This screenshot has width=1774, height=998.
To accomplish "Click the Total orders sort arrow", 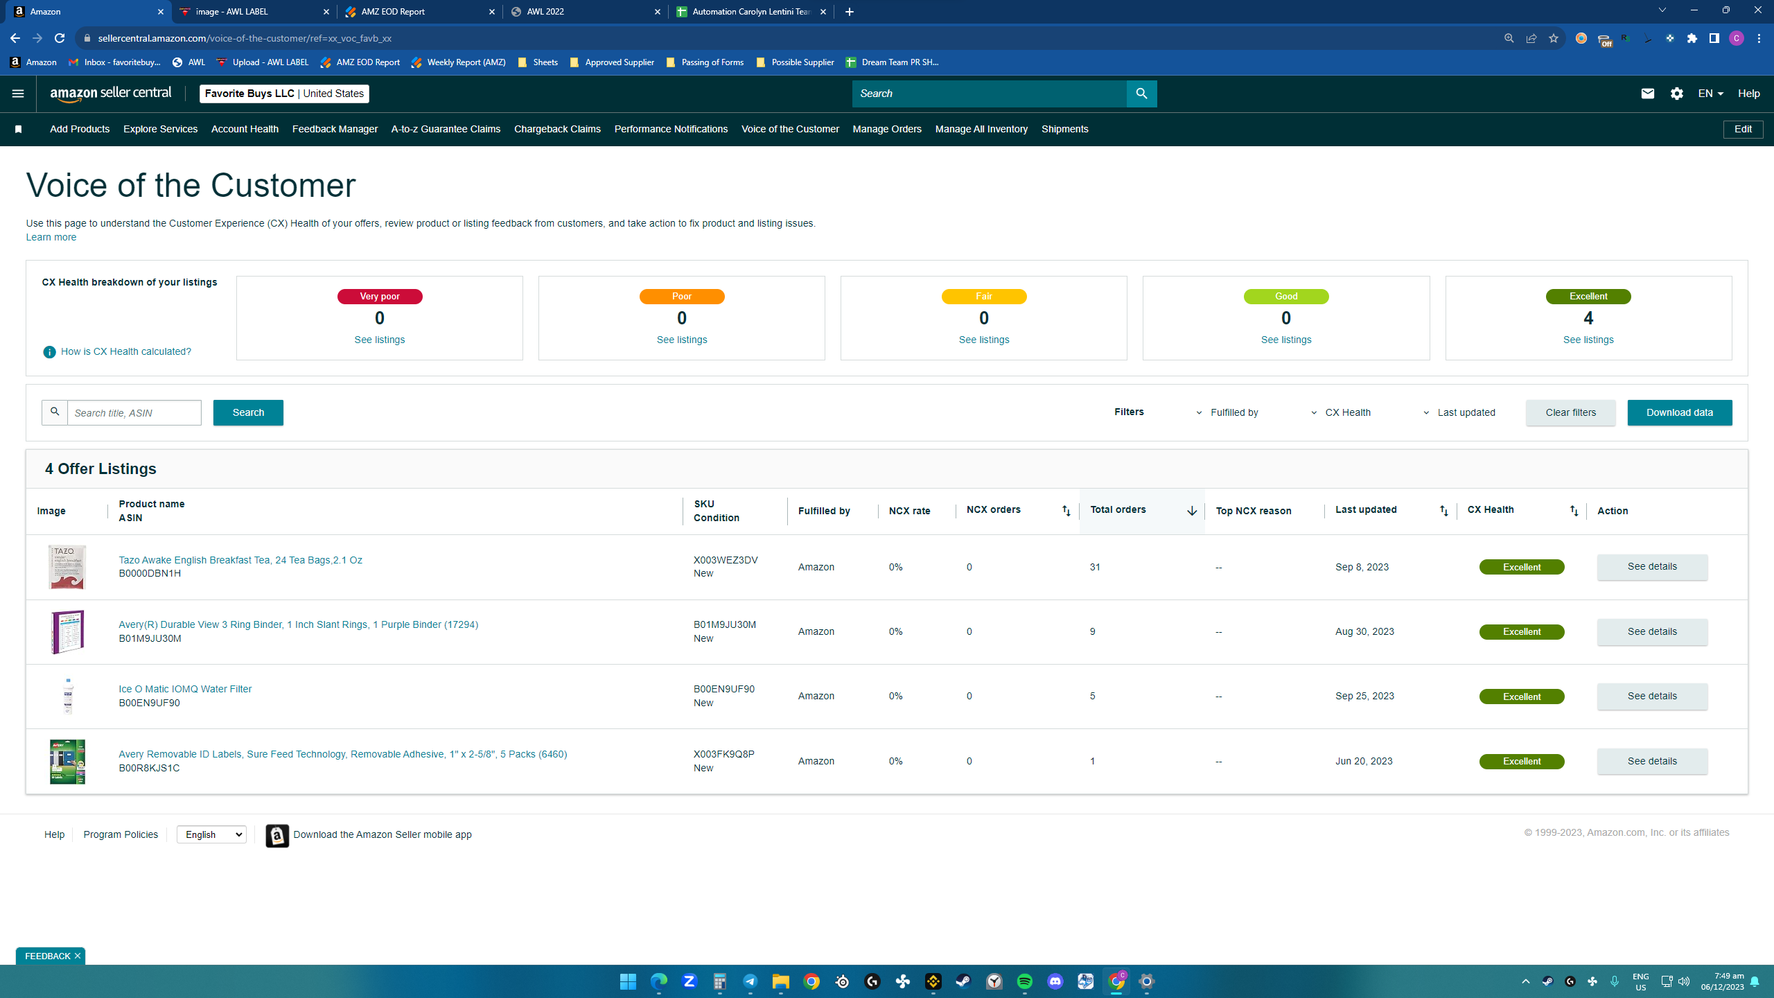I will coord(1192,511).
